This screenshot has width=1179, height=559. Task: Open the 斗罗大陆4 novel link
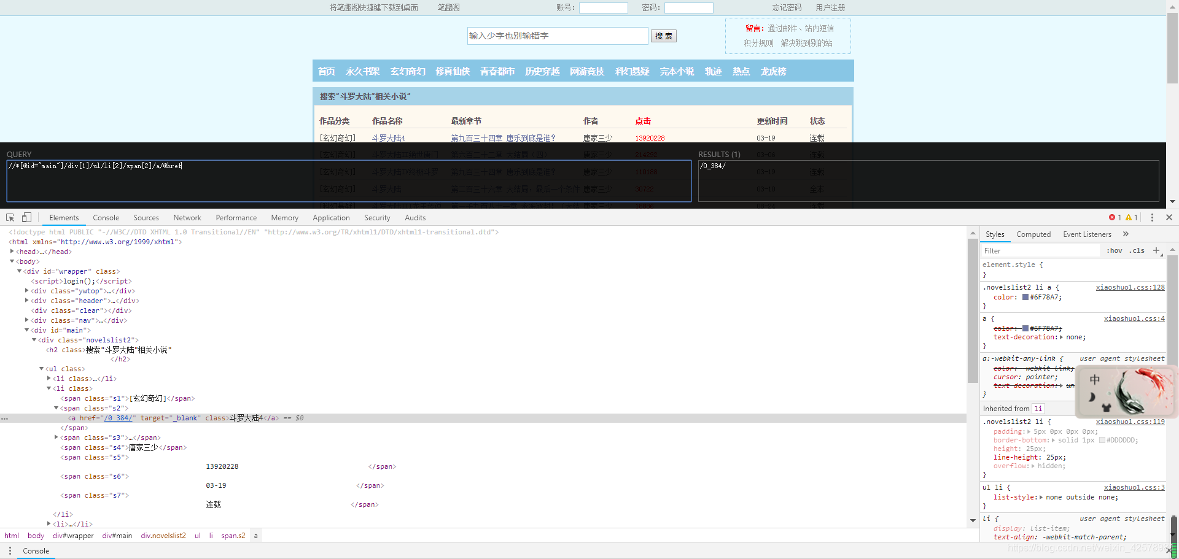coord(388,138)
